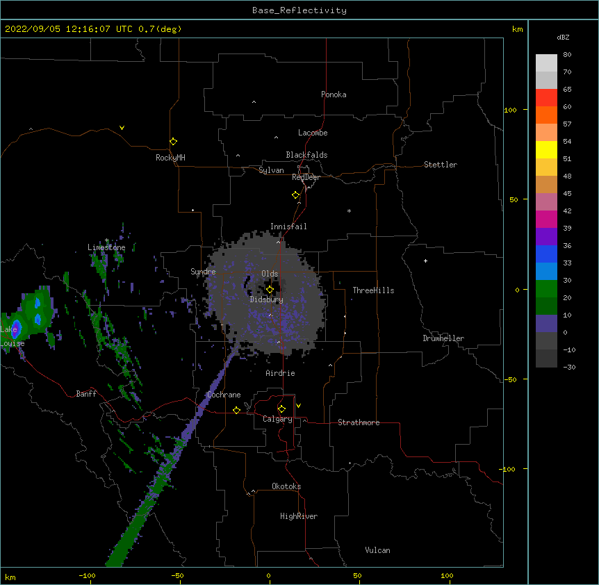
Task: Click the RockyMH label
Action: (170, 158)
